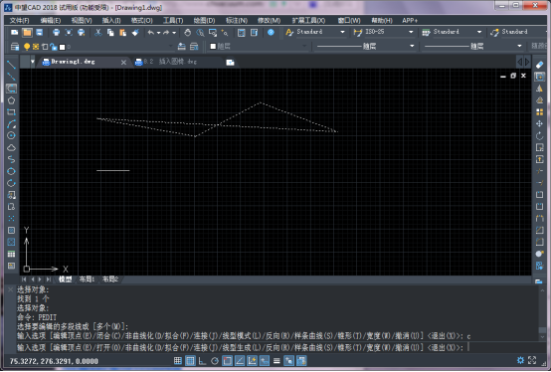Viewport: 551px width, 372px height.
Task: Open the 绘图(D) menu
Action: 204,20
